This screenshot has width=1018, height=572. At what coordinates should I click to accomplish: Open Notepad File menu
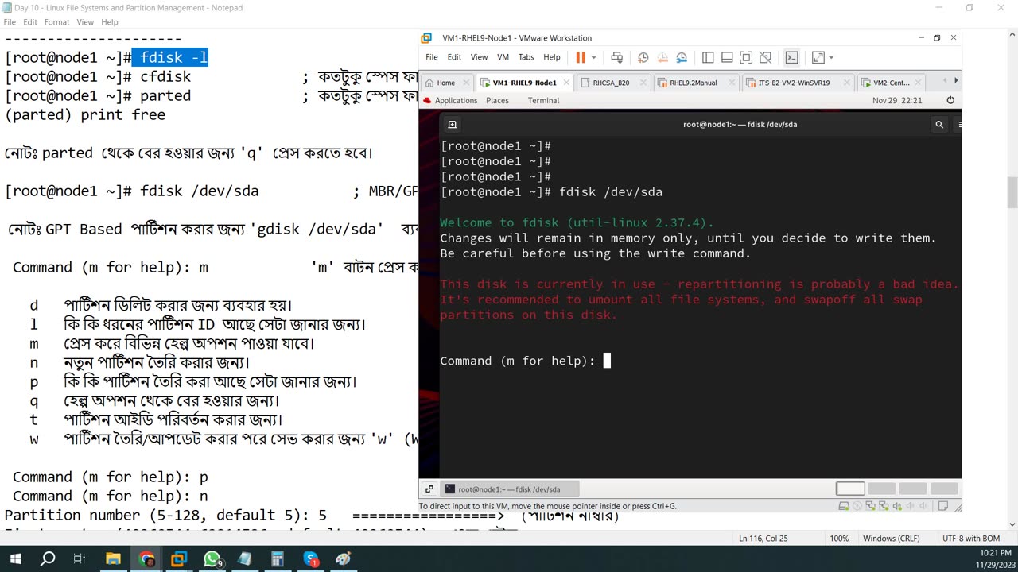tap(10, 22)
